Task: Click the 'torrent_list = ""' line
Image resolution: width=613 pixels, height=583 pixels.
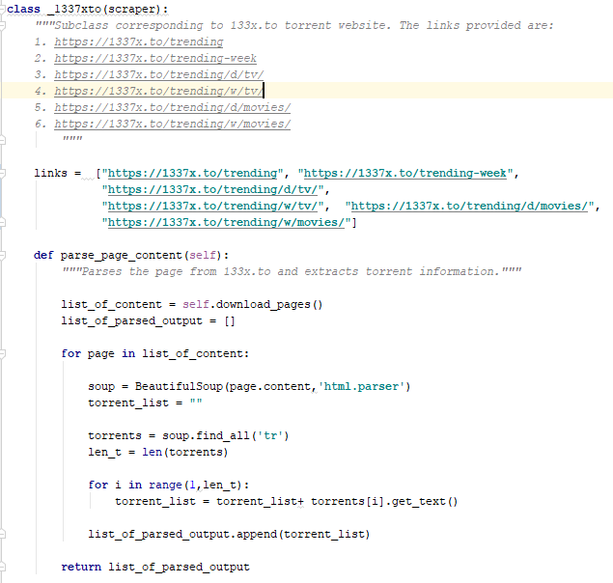Action: coord(145,403)
